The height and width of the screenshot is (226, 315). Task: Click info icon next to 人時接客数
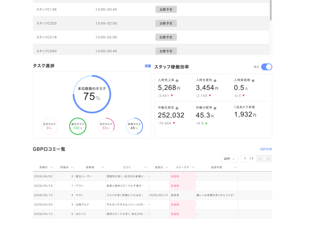coord(253,81)
